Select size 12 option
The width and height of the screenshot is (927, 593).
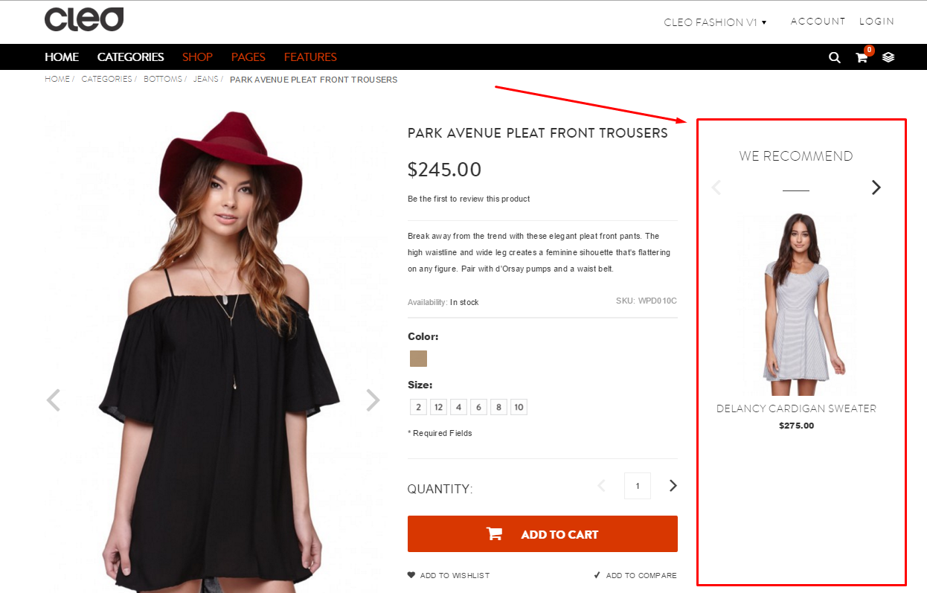tap(438, 407)
